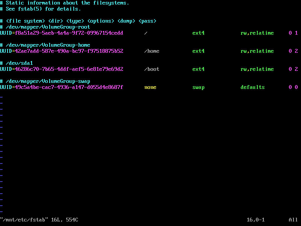Click the 16,0-1 cursor position indicator
This screenshot has height=226, width=301.
[255, 220]
